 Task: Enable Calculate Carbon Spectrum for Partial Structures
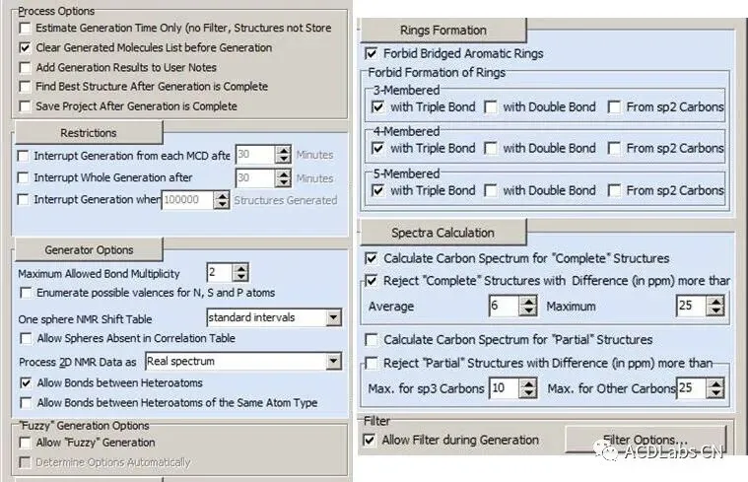pyautogui.click(x=372, y=340)
